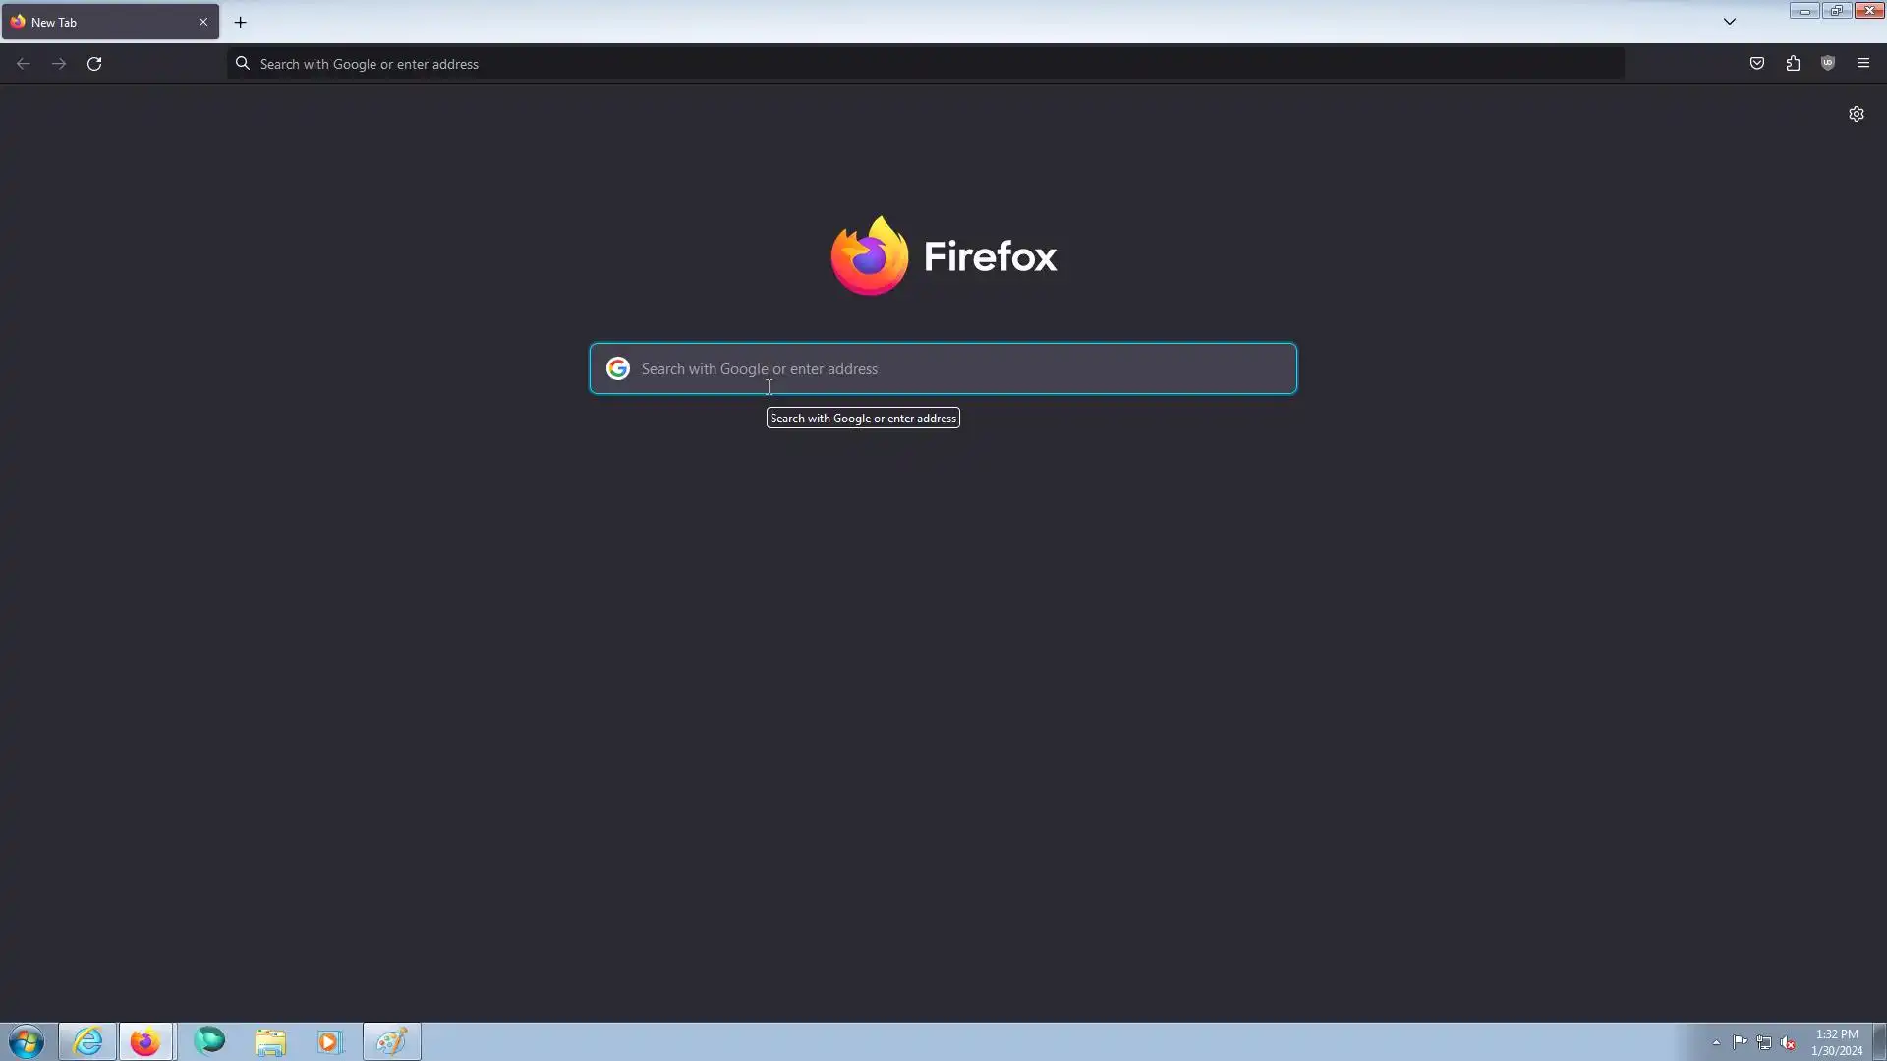Open a new tab with plus button
Image resolution: width=1887 pixels, height=1061 pixels.
pyautogui.click(x=240, y=22)
